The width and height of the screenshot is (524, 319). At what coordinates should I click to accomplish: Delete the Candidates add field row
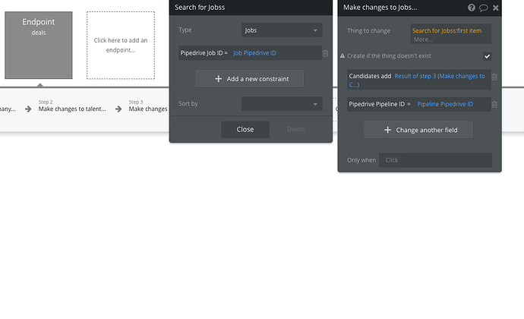[x=494, y=77]
